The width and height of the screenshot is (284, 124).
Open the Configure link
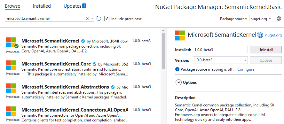click(246, 69)
